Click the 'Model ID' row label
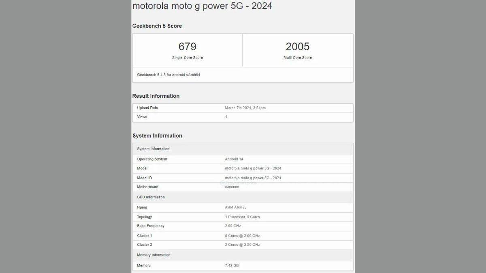 click(x=145, y=178)
